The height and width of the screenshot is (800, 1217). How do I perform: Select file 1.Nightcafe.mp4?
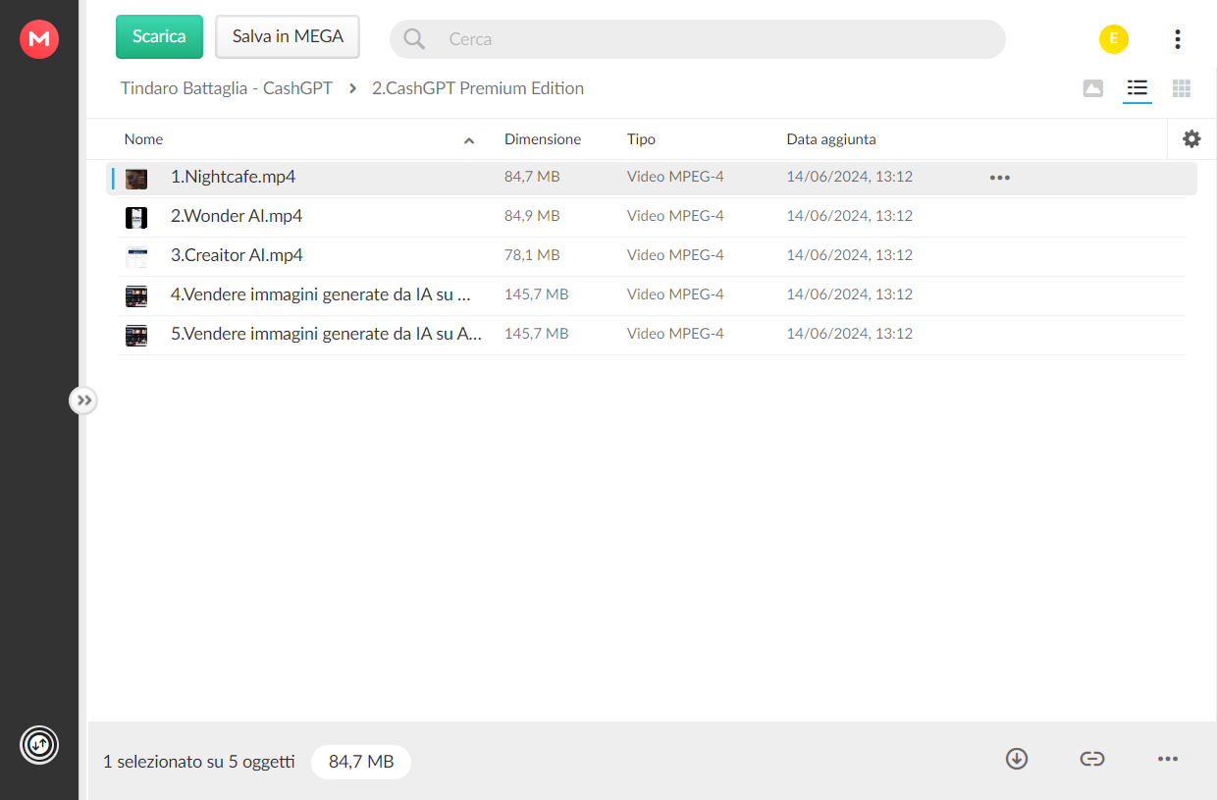pyautogui.click(x=234, y=177)
